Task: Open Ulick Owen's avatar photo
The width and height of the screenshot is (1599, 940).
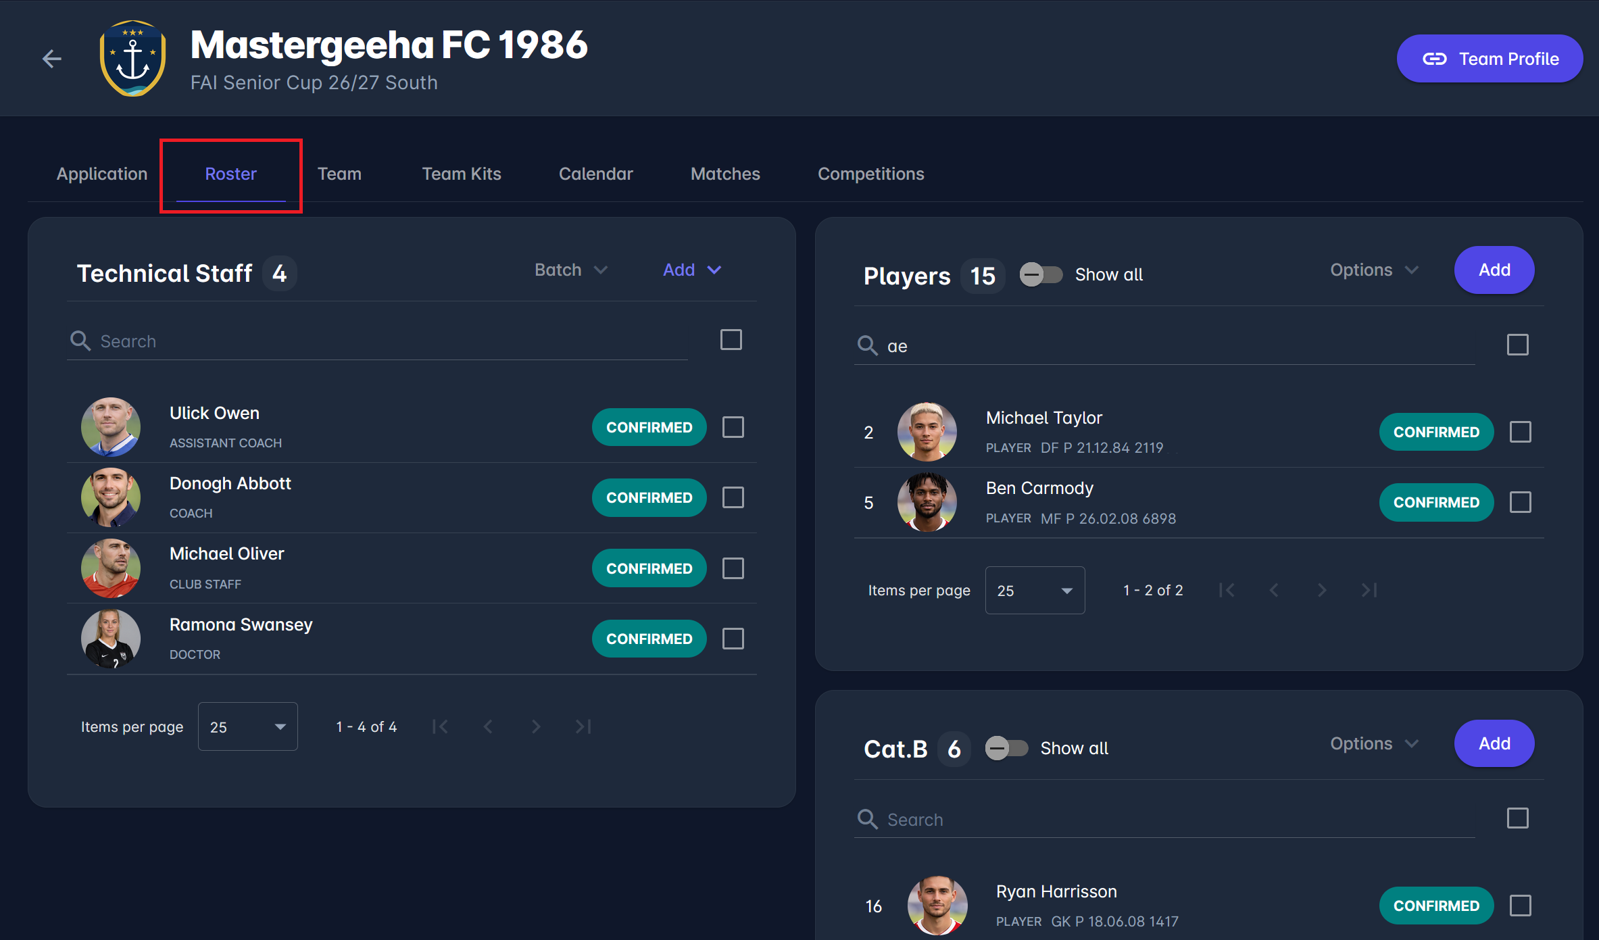Action: (x=111, y=427)
